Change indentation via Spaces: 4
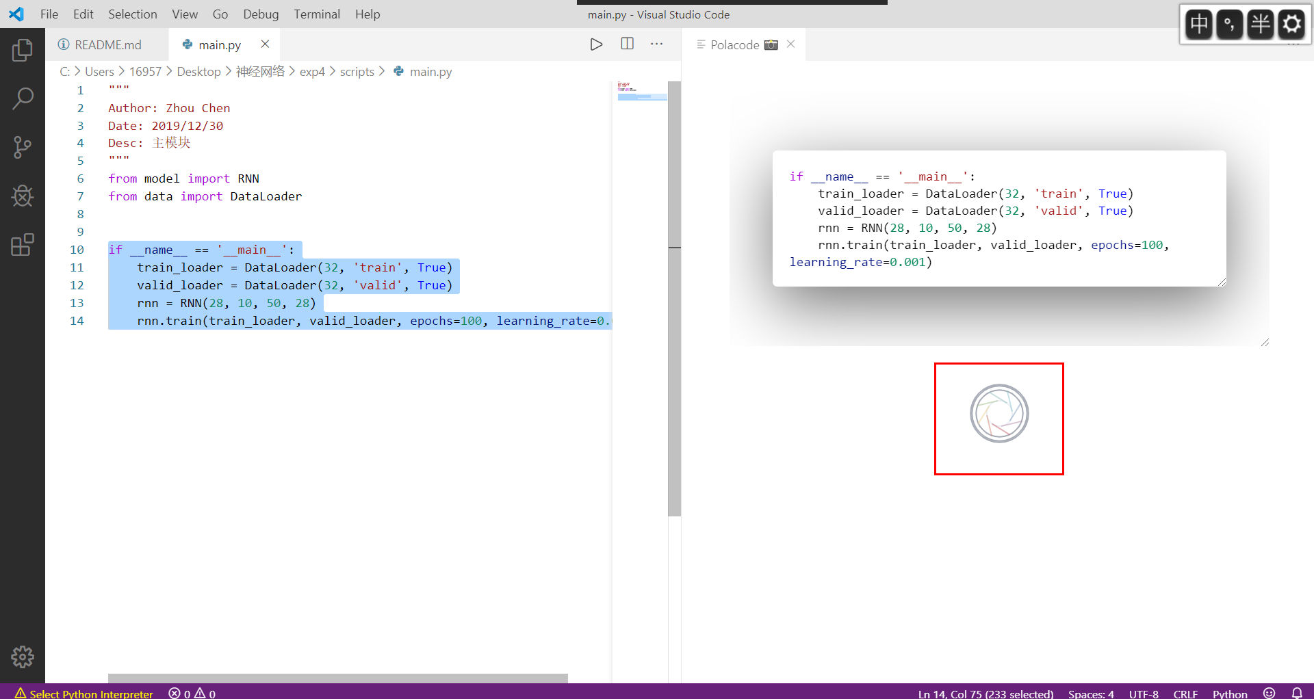Image resolution: width=1314 pixels, height=699 pixels. point(1091,694)
